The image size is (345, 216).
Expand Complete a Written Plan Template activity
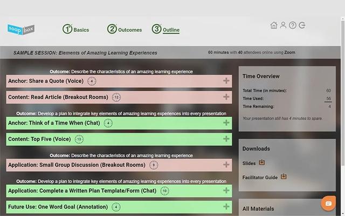pos(226,191)
